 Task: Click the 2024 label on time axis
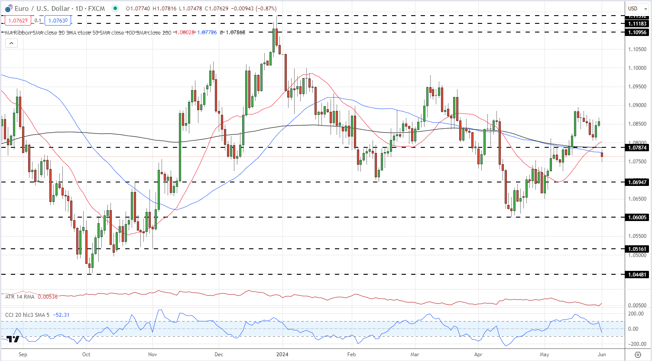pyautogui.click(x=282, y=354)
